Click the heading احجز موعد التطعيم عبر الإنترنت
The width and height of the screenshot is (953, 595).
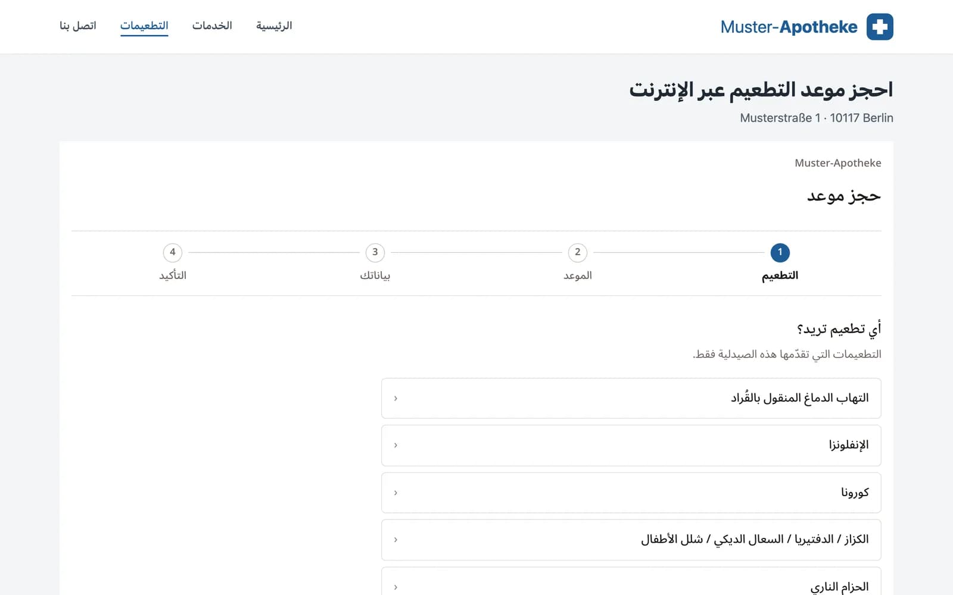pos(761,89)
